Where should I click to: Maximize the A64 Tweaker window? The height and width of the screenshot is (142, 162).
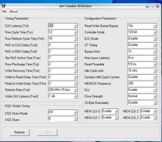tap(152, 6)
